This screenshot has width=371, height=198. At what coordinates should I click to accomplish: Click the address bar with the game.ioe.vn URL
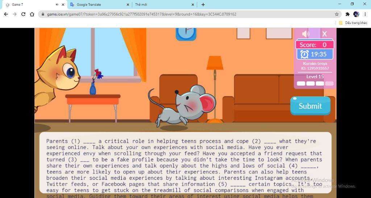(x=189, y=14)
